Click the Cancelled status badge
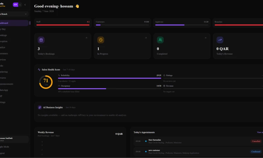The image size is (263, 158). tap(256, 141)
